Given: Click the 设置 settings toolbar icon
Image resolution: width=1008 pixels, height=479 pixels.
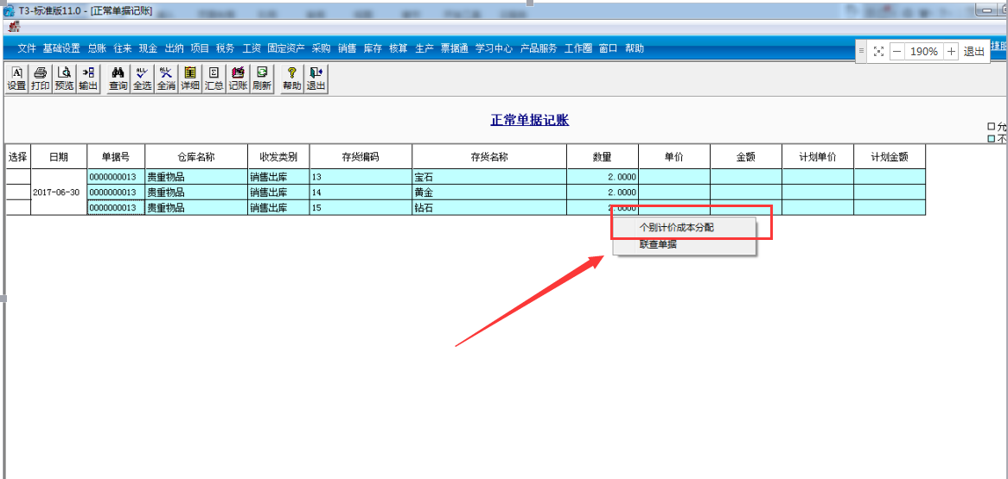Looking at the screenshot, I should 16,79.
